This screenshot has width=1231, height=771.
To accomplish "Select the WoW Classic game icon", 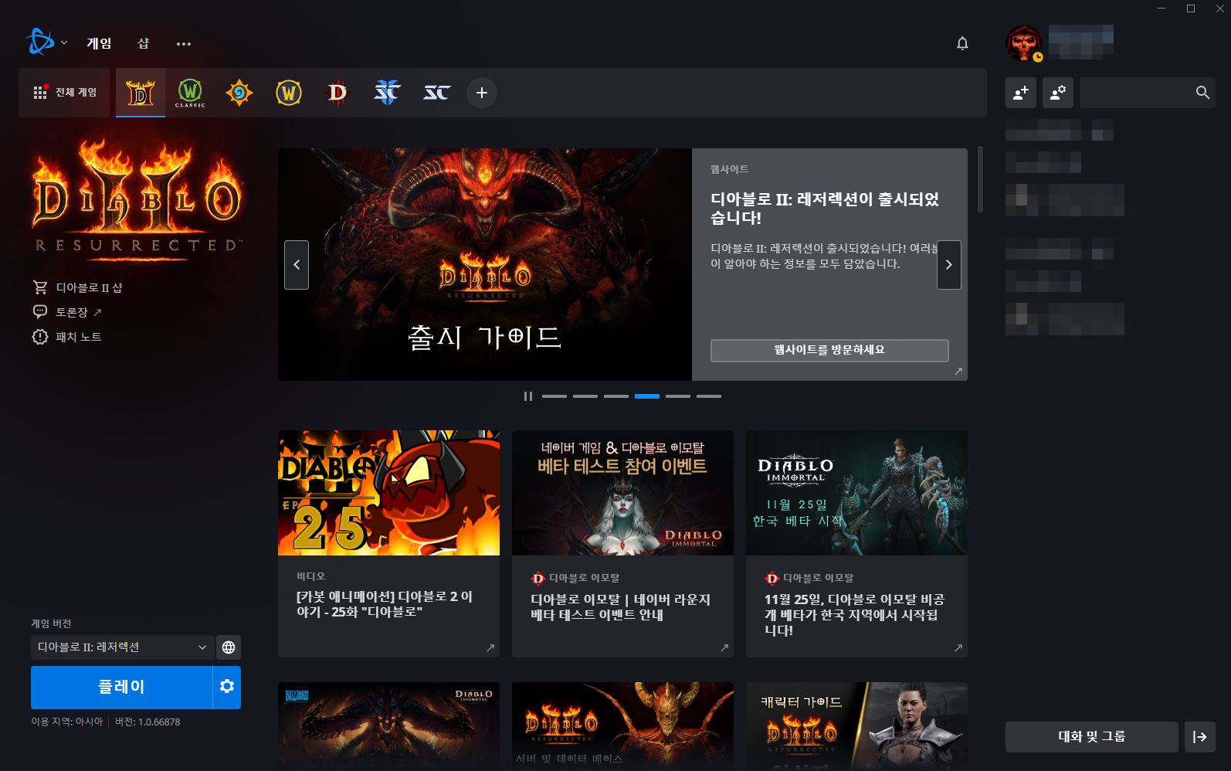I will pyautogui.click(x=190, y=93).
